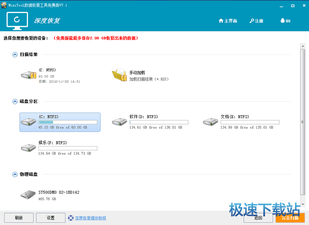Select the ST500DM0 physical disk icon
Image resolution: width=309 pixels, height=225 pixels.
click(28, 195)
